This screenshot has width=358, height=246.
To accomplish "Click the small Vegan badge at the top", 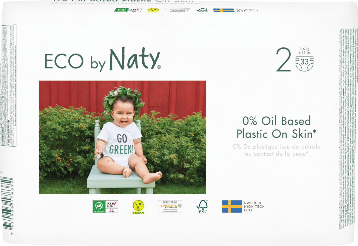I will 153,10.
